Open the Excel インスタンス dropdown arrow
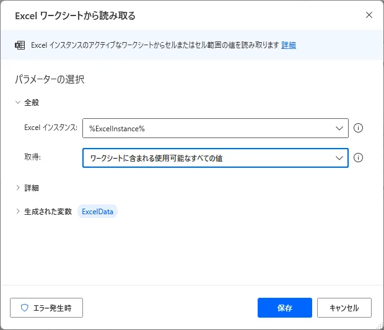This screenshot has height=330, width=384. (339, 128)
